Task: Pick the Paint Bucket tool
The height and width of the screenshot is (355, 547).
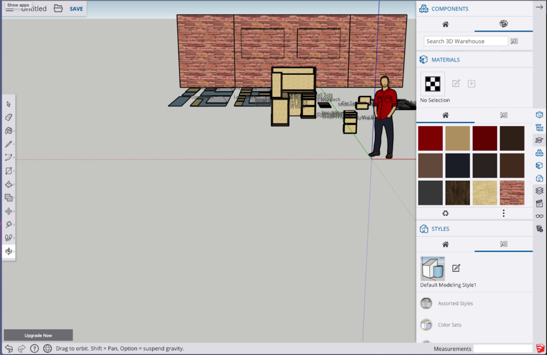Action: pyautogui.click(x=9, y=130)
